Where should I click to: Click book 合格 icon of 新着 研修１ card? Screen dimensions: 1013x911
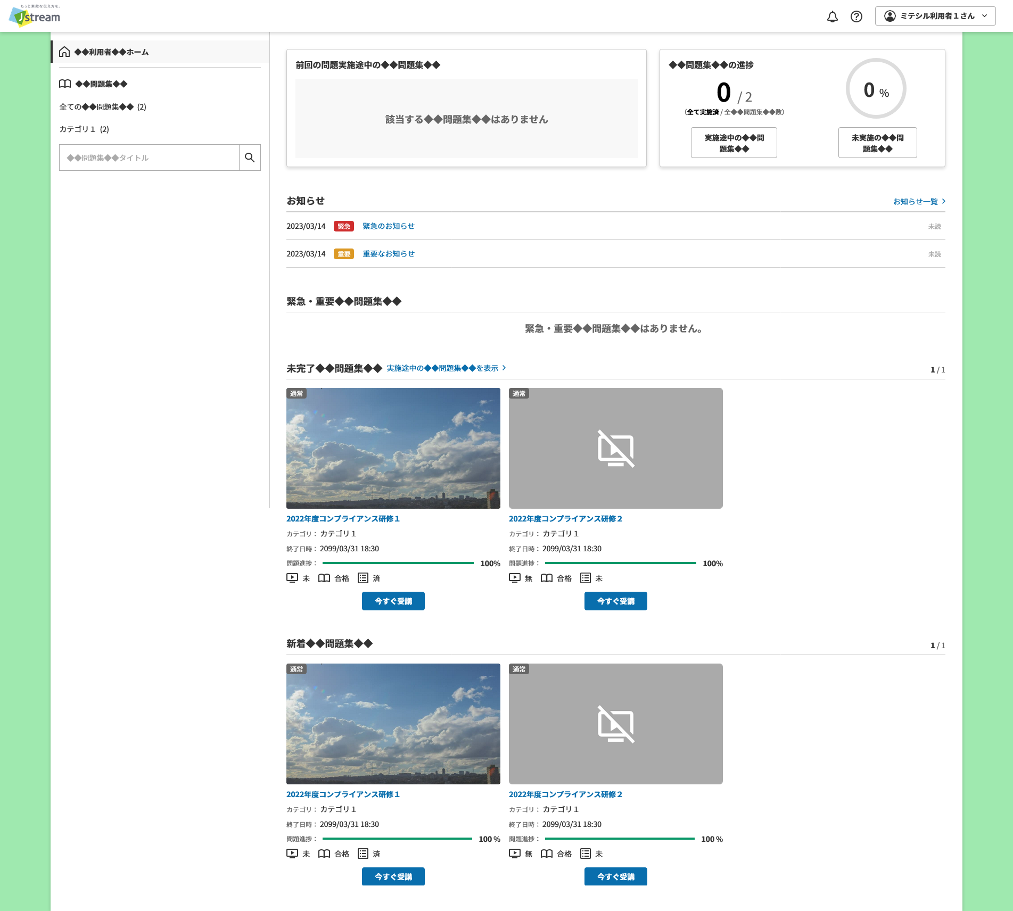[324, 854]
